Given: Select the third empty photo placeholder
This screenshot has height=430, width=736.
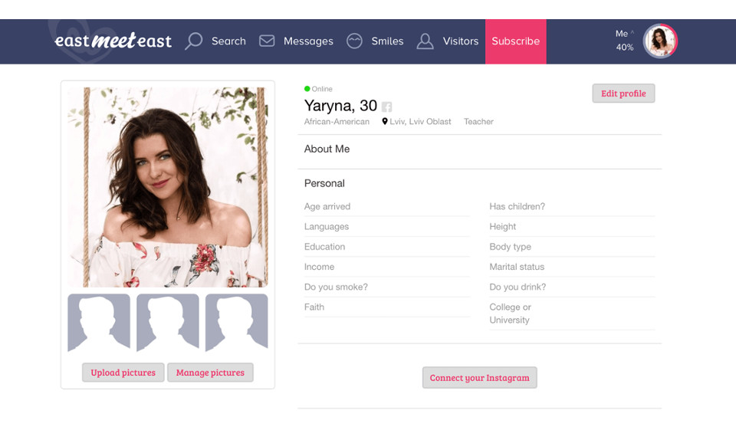Looking at the screenshot, I should coord(236,323).
